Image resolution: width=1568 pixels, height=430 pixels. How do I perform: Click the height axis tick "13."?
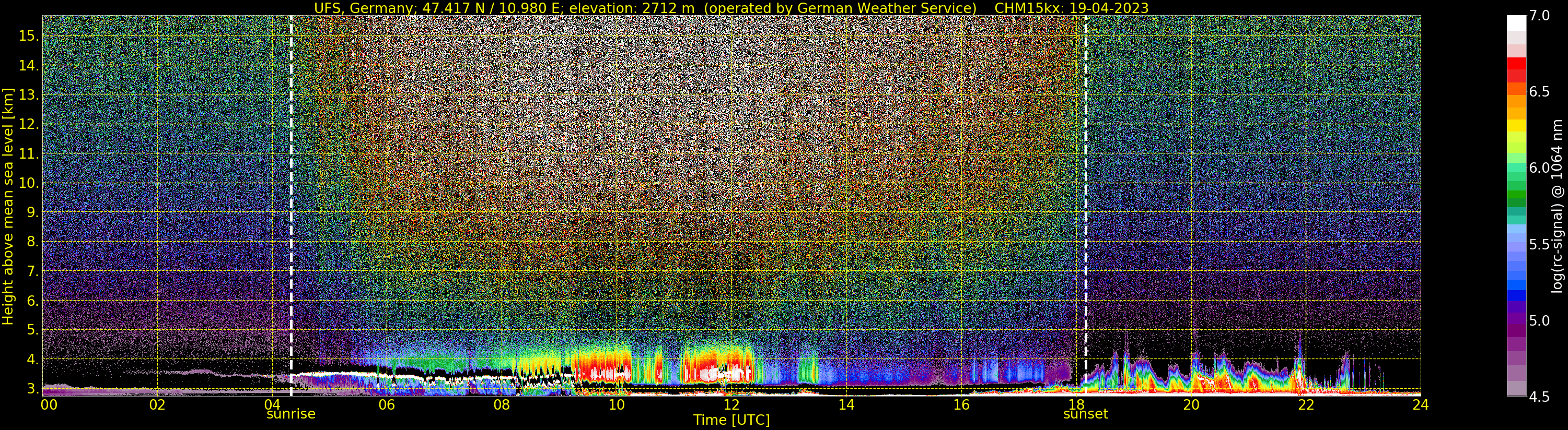[29, 95]
